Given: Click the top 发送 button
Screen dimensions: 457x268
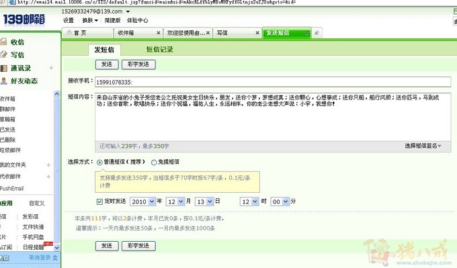Looking at the screenshot, I should pyautogui.click(x=107, y=64).
